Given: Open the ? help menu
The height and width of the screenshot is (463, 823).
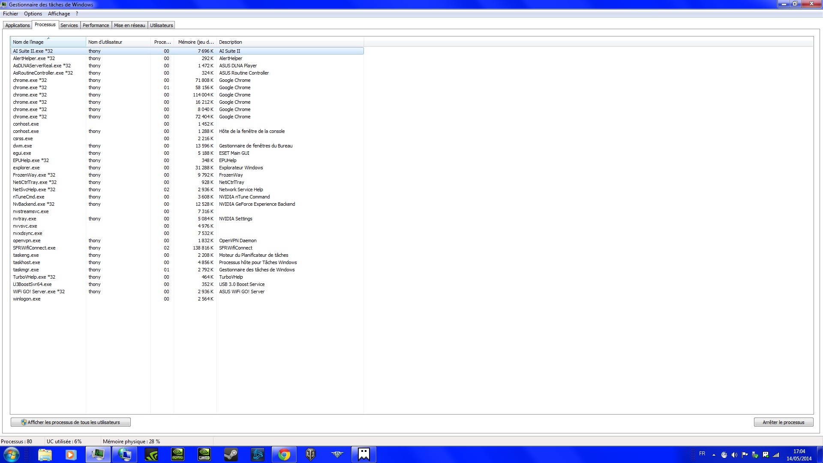Looking at the screenshot, I should tap(77, 14).
